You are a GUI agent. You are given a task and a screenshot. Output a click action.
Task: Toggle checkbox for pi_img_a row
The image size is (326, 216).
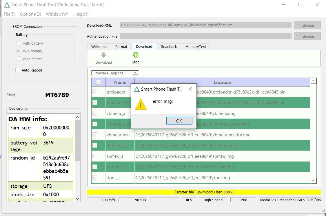(x=95, y=167)
